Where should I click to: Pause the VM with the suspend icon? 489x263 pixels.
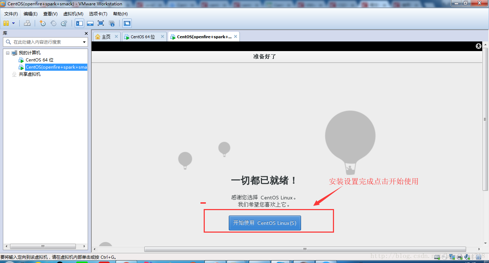pos(6,23)
